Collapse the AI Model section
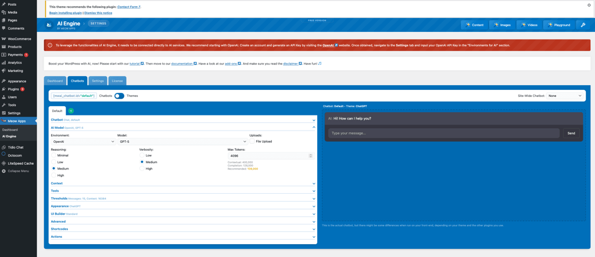 pyautogui.click(x=183, y=128)
